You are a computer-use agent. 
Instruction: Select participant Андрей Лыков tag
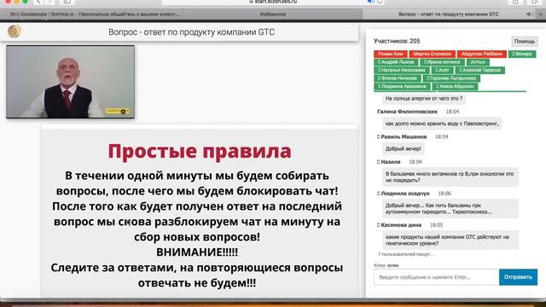[396, 62]
